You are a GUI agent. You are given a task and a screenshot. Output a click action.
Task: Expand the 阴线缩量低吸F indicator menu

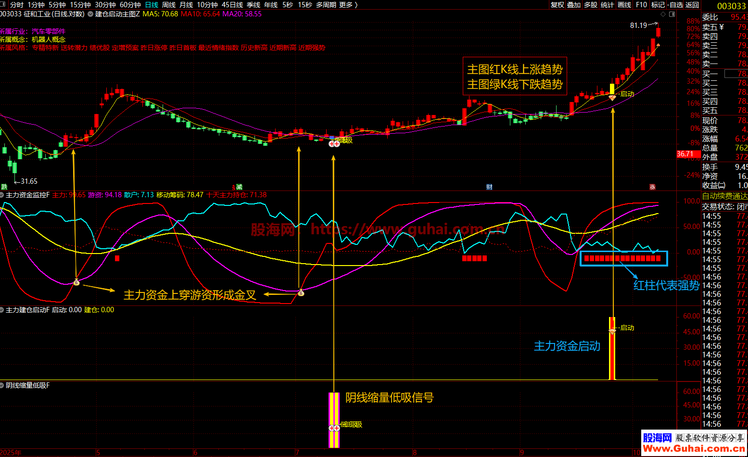(2, 386)
